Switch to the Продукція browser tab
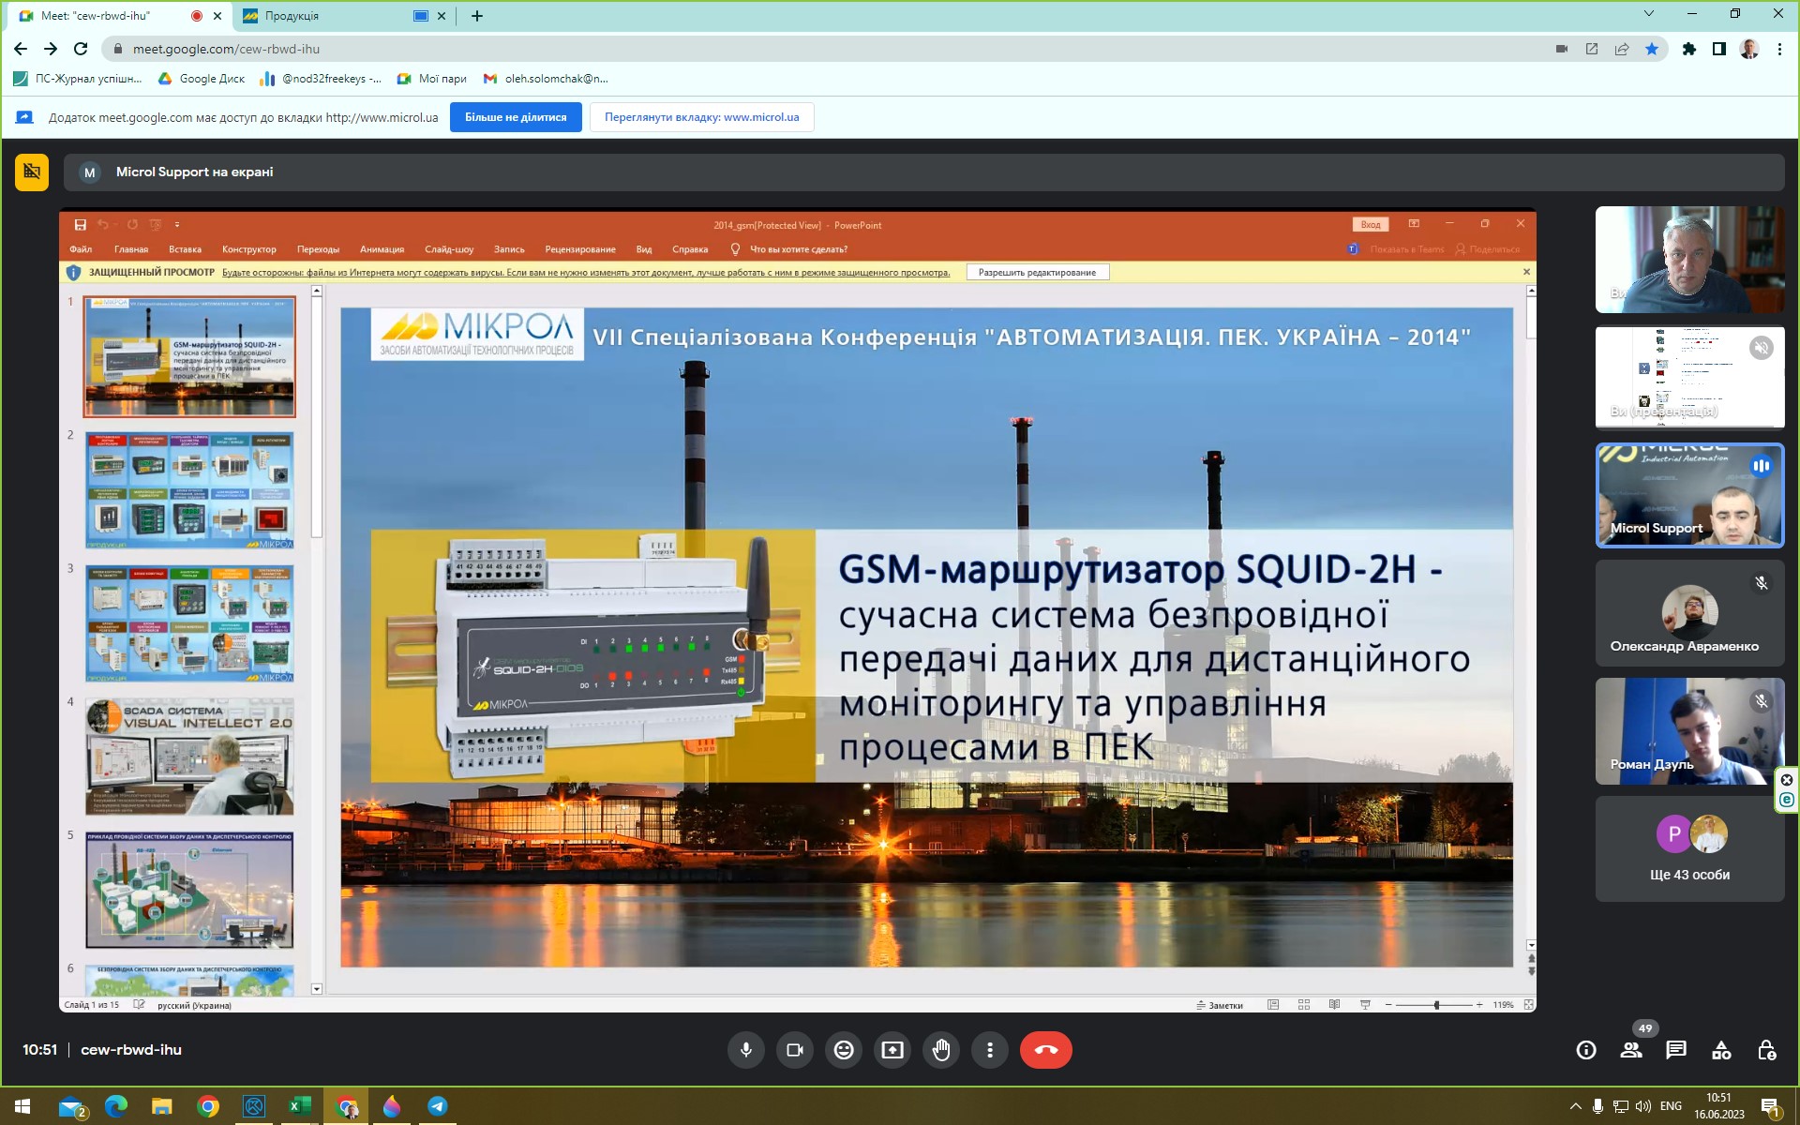The image size is (1800, 1125). 319,16
